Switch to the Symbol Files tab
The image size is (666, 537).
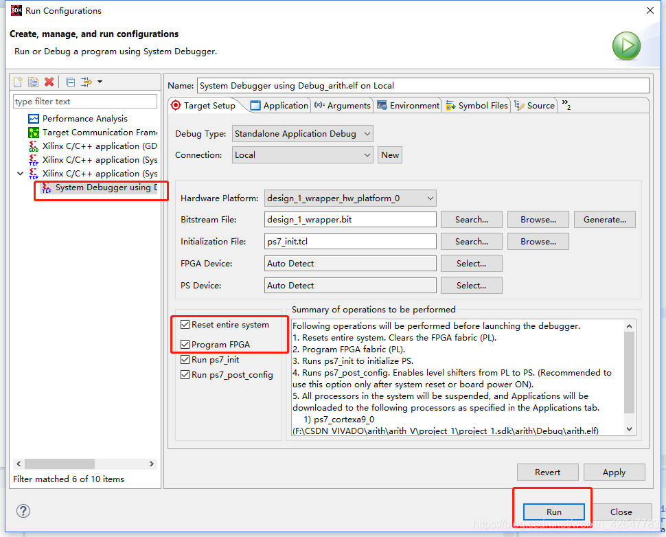coord(476,105)
